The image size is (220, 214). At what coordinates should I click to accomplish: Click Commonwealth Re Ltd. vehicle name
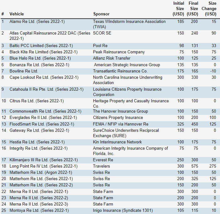tap(45, 111)
